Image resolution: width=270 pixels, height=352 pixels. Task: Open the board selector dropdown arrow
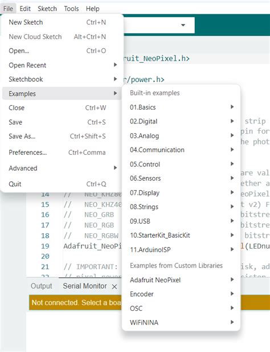tap(183, 25)
